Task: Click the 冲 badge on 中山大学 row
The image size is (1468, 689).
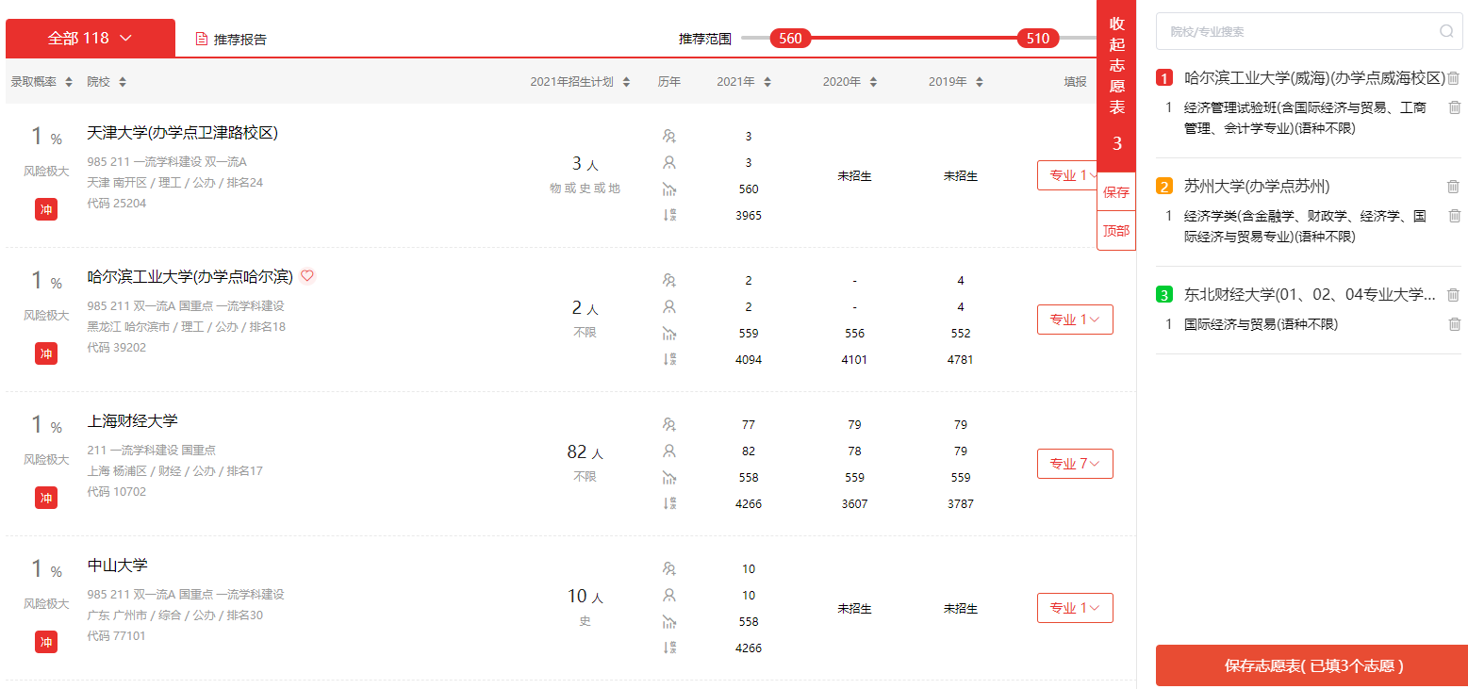Action: coord(46,642)
